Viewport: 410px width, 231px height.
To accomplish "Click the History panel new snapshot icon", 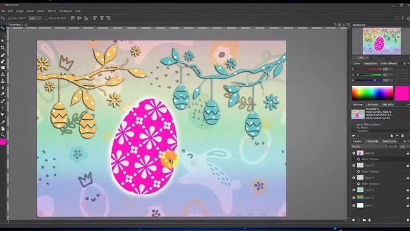I will (x=391, y=135).
